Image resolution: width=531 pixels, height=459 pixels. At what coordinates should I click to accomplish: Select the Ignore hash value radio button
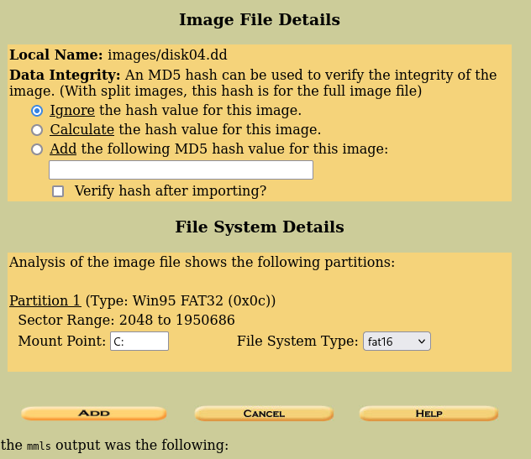(x=37, y=111)
